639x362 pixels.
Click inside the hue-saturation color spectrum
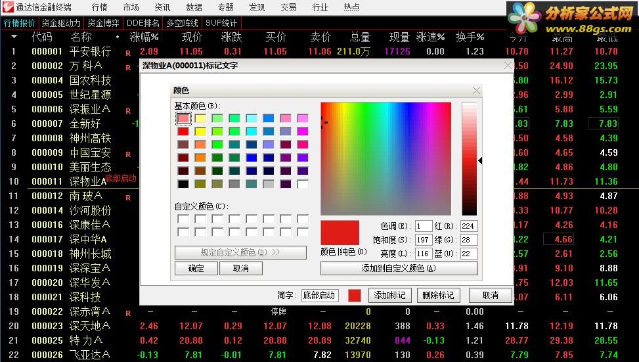coord(386,158)
